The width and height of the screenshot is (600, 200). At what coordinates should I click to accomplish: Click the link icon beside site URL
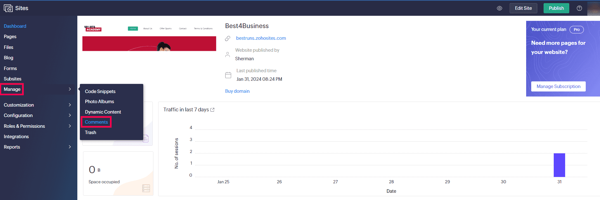click(228, 38)
